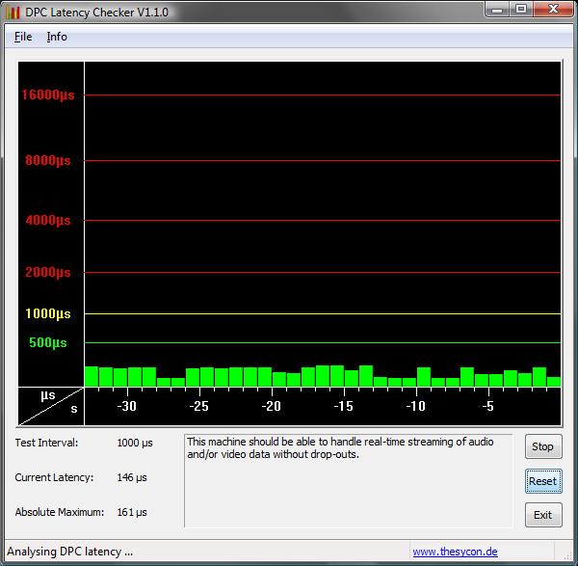Click the Analysing DPC latency status text

point(70,552)
